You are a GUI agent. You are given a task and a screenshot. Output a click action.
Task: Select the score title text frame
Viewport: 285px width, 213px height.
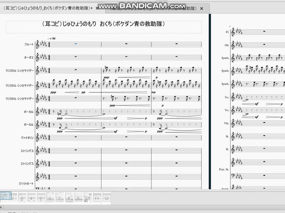(x=104, y=27)
